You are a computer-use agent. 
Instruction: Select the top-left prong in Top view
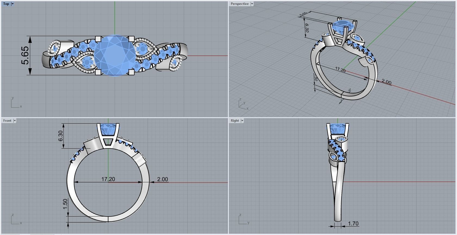tap(98, 39)
